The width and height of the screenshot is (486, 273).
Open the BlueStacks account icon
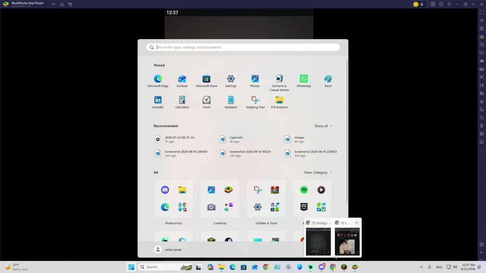[x=433, y=4]
